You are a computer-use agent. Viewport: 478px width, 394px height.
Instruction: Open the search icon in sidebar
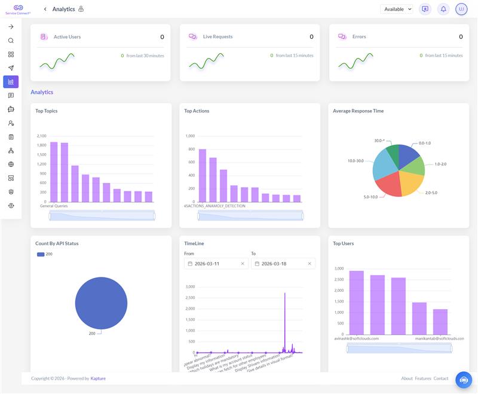click(11, 41)
